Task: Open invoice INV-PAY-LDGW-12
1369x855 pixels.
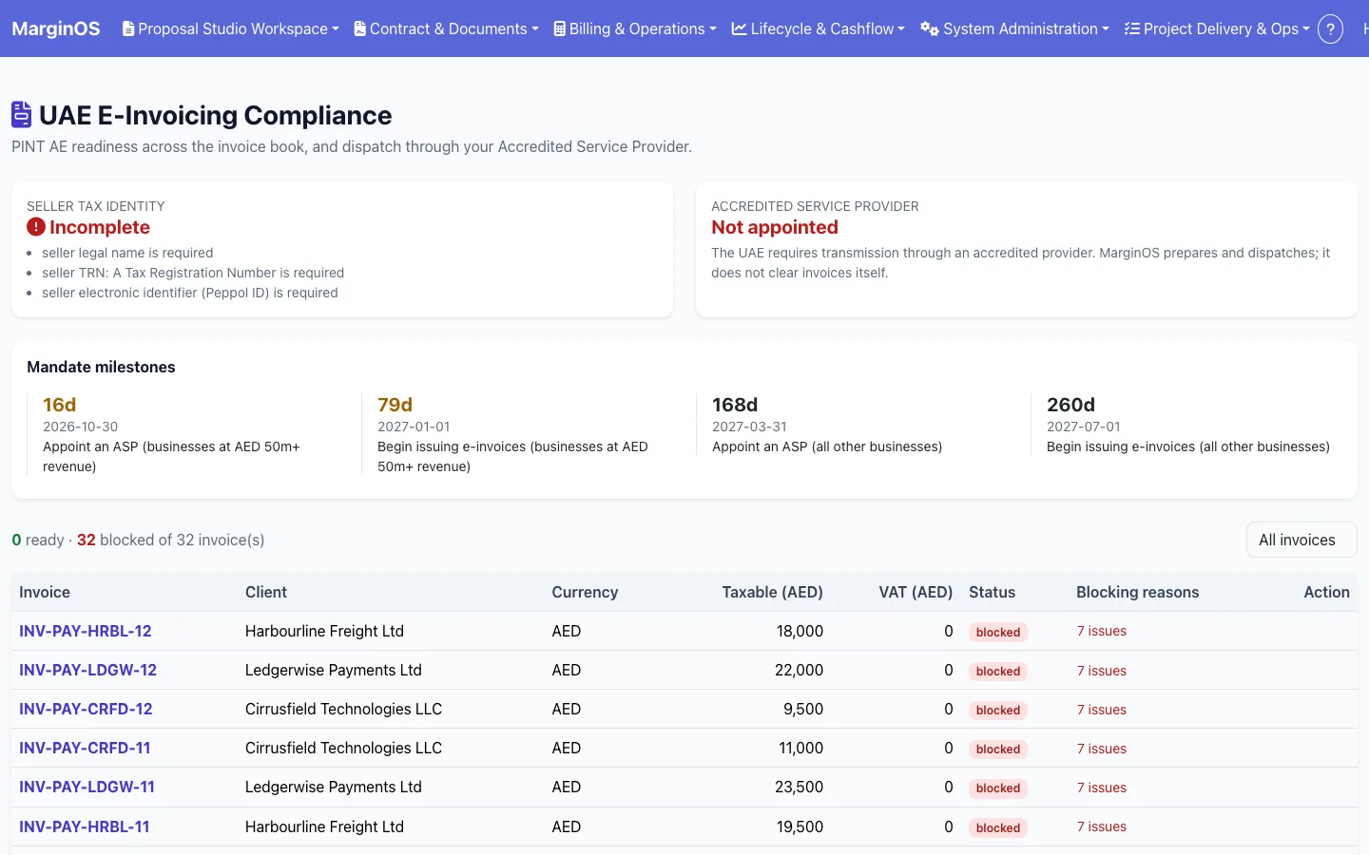Action: 87,670
